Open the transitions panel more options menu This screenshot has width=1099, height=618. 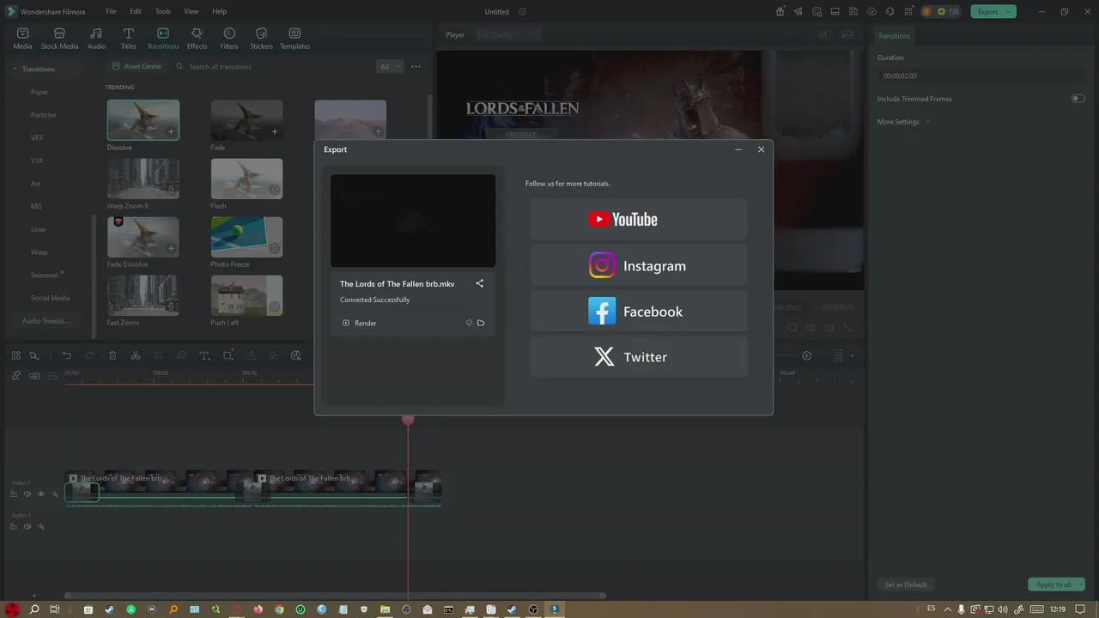416,66
